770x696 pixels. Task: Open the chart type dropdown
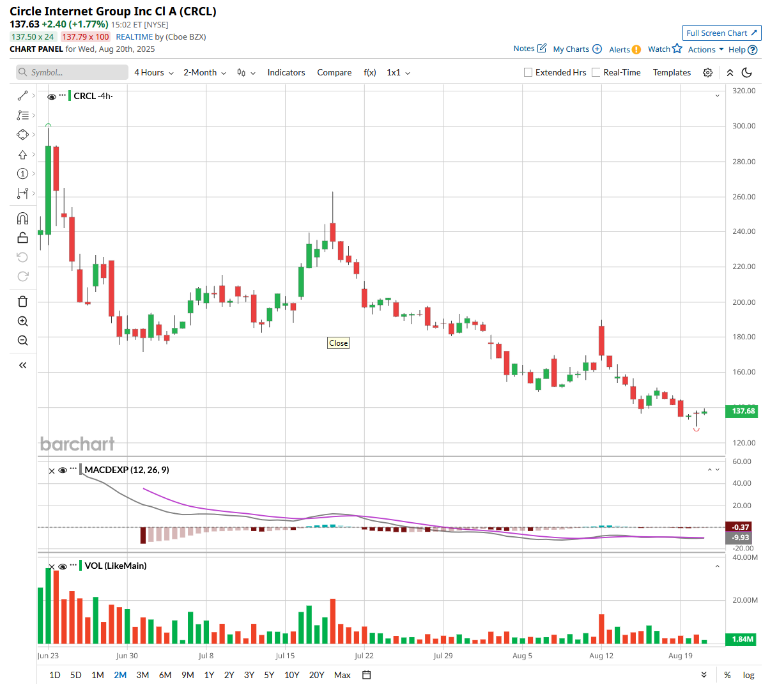[x=246, y=73]
